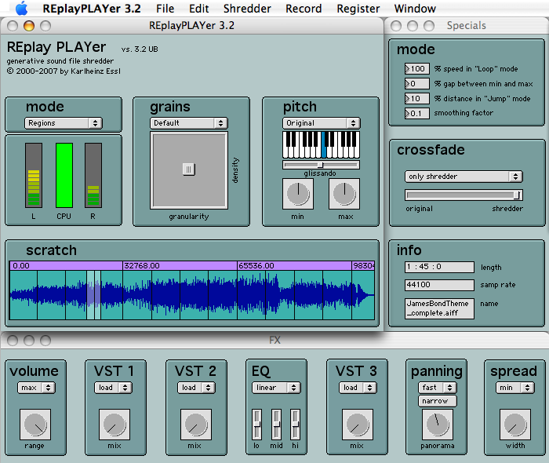This screenshot has height=463, width=549.
Task: Click the crossfade original-shredder slider handle
Action: click(517, 195)
